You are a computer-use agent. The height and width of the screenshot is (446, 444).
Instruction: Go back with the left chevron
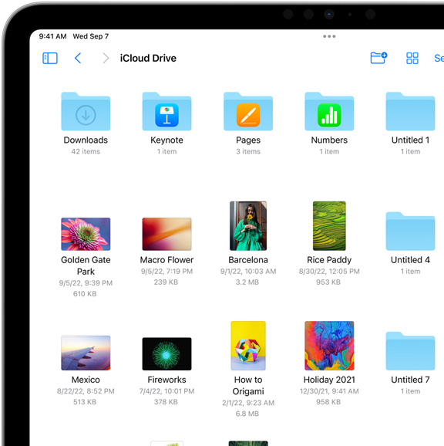click(78, 59)
